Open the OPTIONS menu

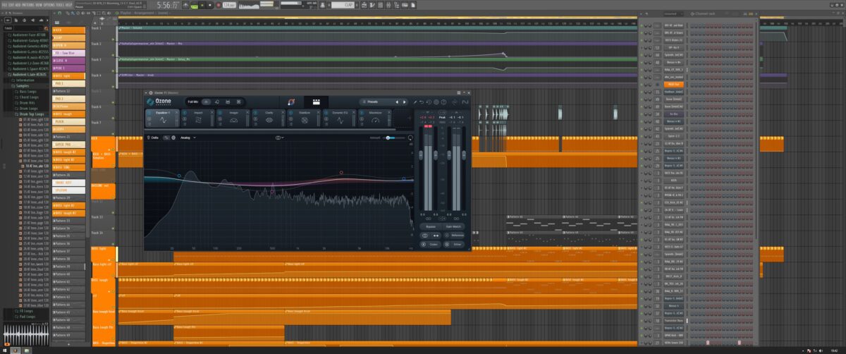pos(49,5)
